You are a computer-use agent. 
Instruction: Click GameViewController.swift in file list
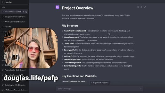point(75,31)
